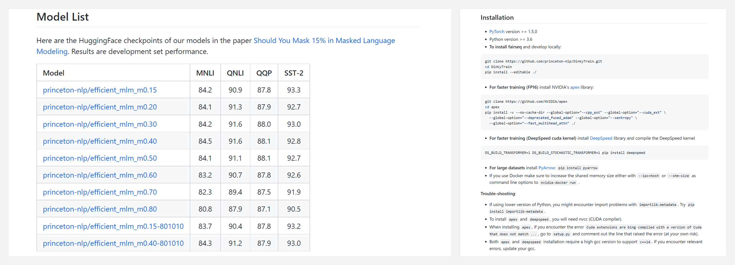Click the efficient_mlm_m0.30 checkpoint link

(x=100, y=124)
